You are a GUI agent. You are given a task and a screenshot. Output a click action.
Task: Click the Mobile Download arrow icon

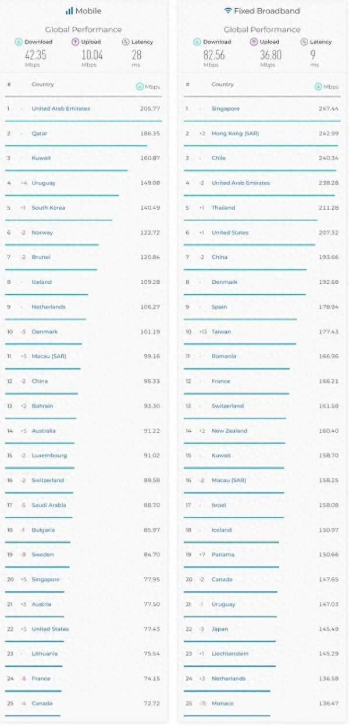(19, 42)
